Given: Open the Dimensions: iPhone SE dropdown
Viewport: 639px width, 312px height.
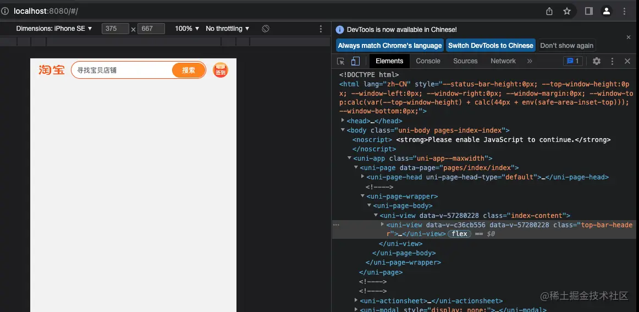Looking at the screenshot, I should click(x=54, y=29).
